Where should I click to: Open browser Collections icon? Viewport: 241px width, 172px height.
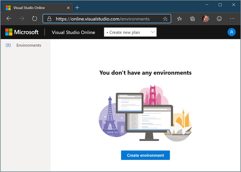[x=192, y=19]
